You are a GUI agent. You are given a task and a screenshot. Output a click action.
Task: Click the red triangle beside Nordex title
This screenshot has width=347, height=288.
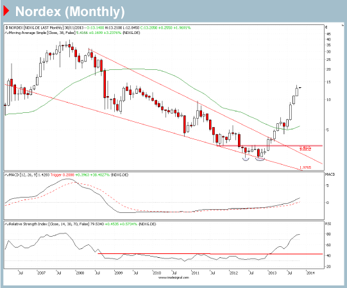6,11
